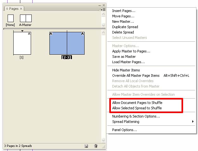Click the [2-3] spread label
Viewport: 198px width, 151px height.
click(67, 57)
